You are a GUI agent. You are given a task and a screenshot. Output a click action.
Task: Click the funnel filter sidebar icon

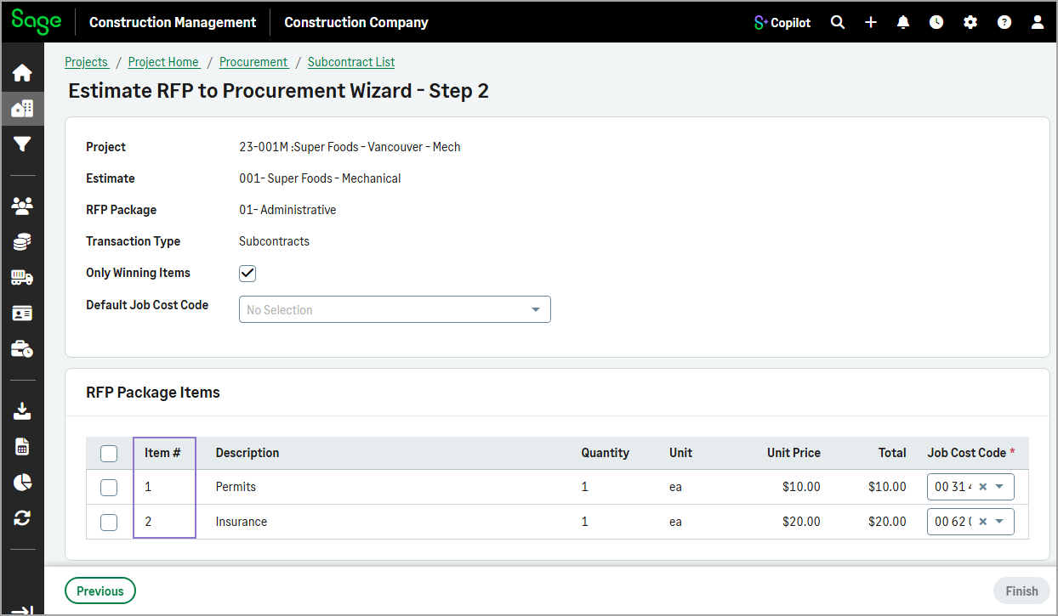[22, 144]
